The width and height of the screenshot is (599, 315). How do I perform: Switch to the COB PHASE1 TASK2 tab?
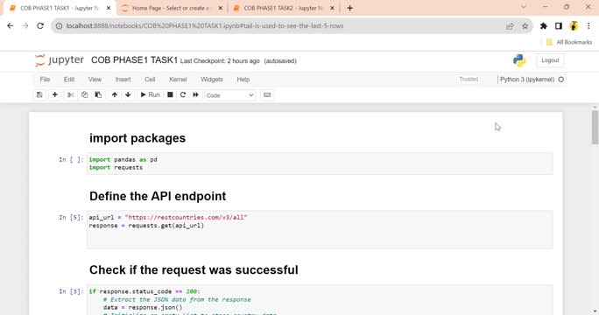284,8
